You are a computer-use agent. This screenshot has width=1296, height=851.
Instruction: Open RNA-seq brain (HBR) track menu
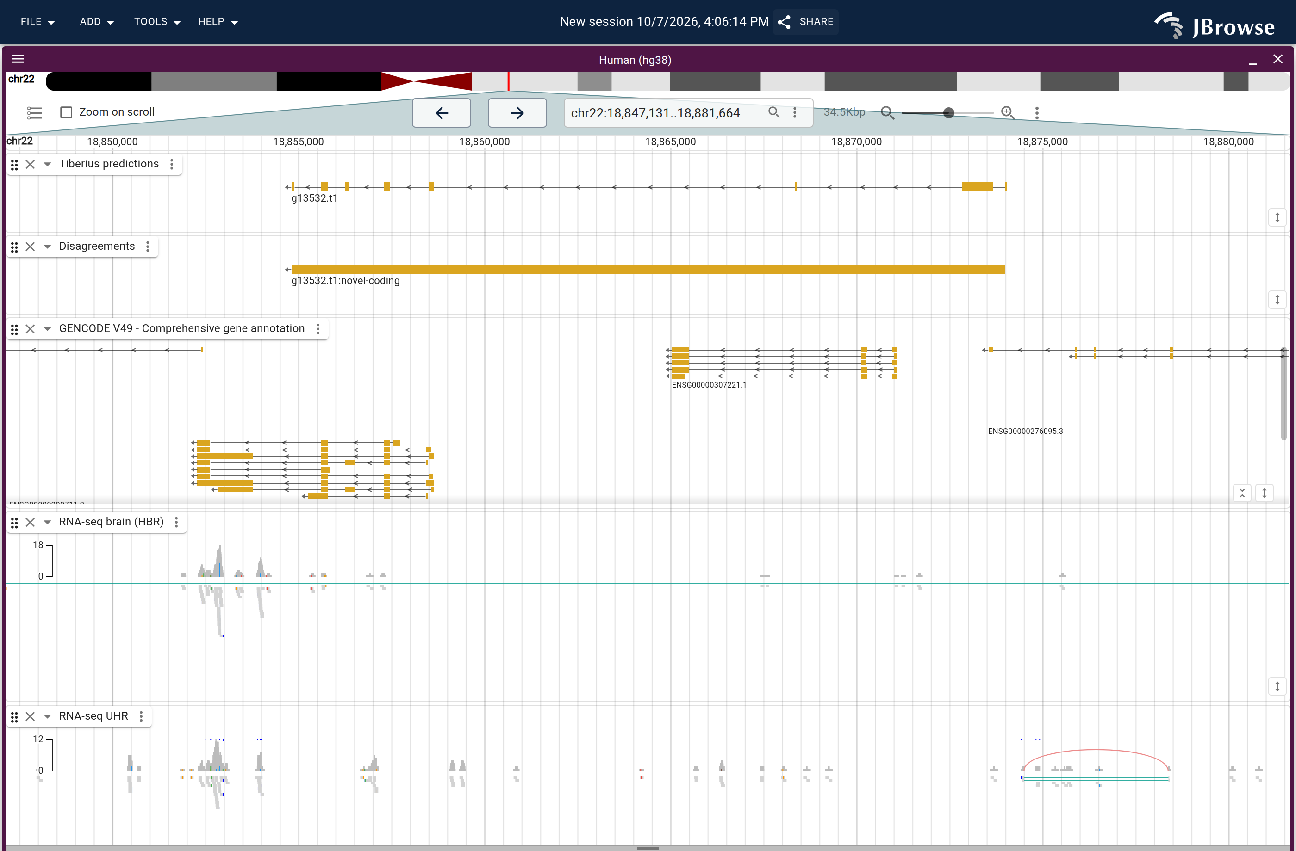176,522
